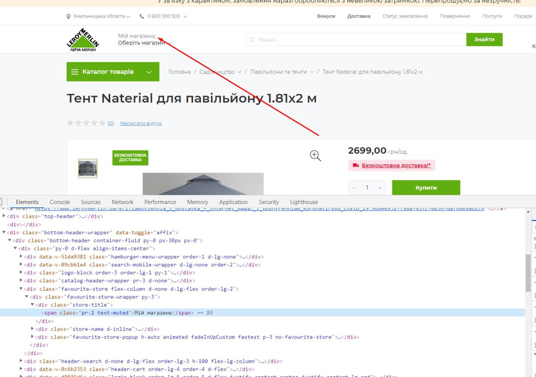The height and width of the screenshot is (377, 536).
Task: Open the Network DevTools tab
Action: click(123, 202)
